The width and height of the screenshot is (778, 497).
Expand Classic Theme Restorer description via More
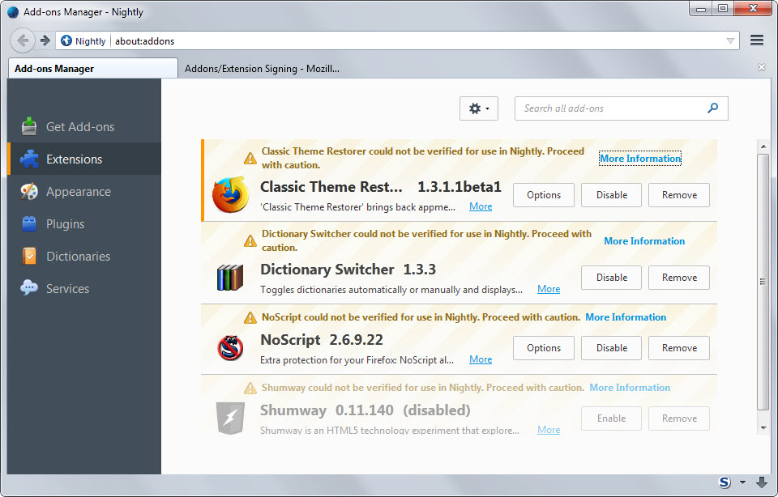point(481,206)
